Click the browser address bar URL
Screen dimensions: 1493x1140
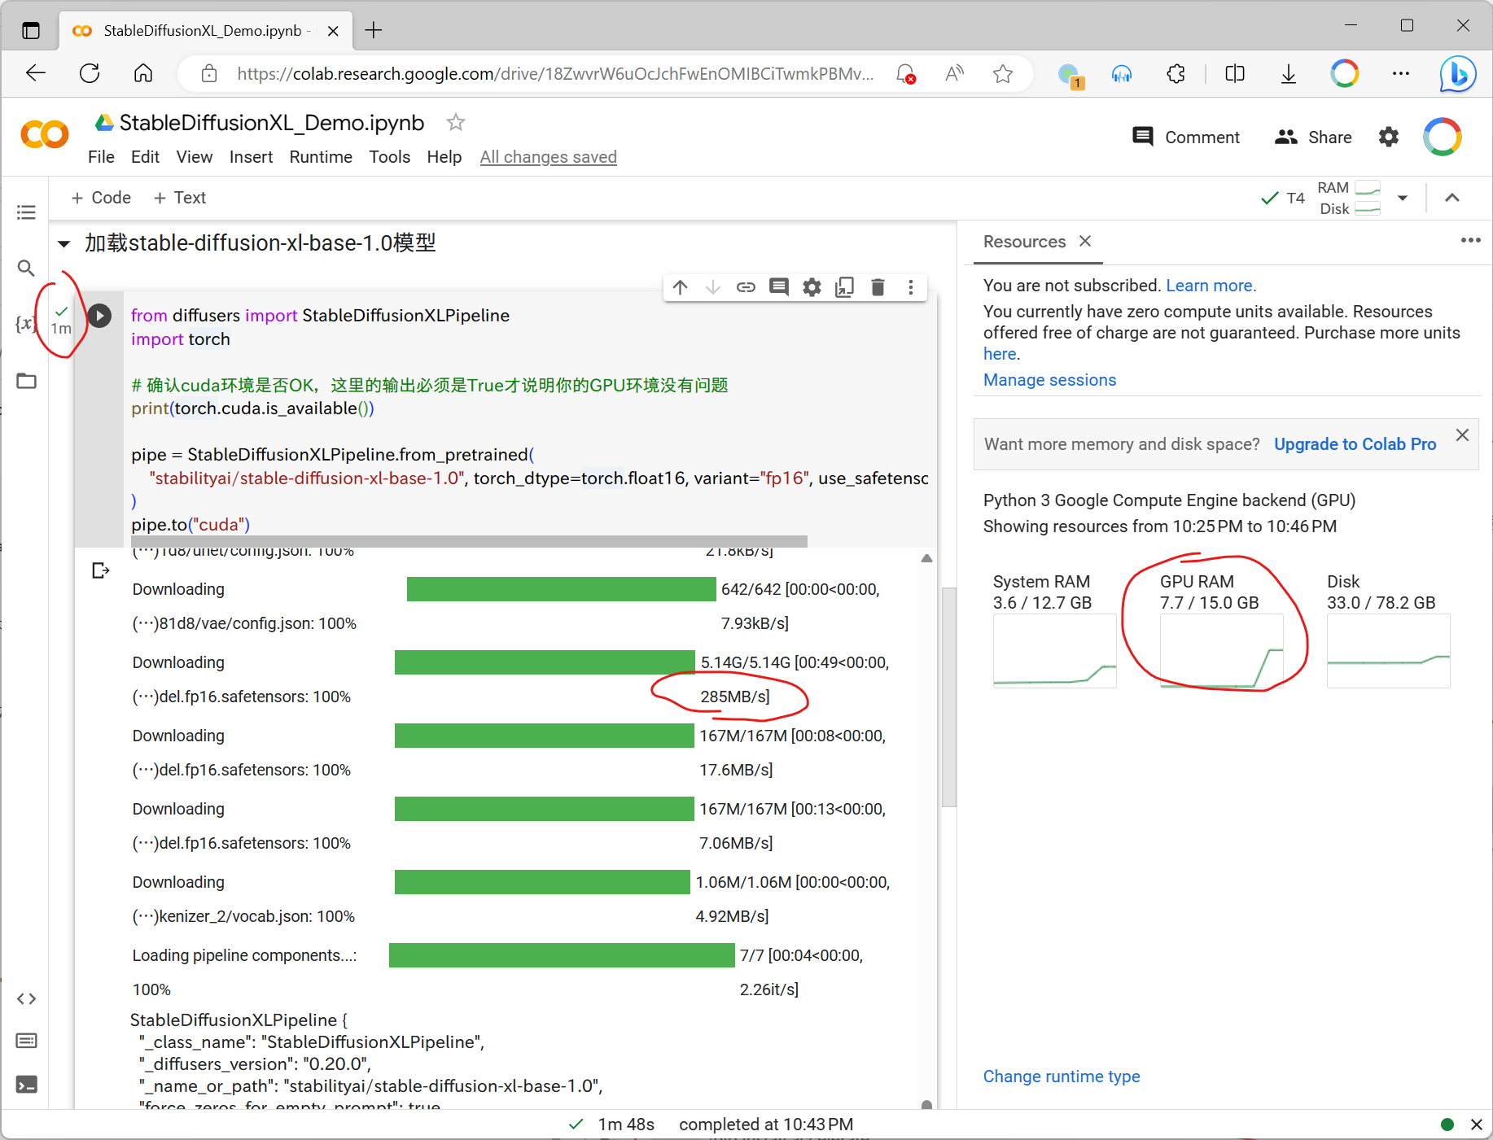click(x=555, y=74)
